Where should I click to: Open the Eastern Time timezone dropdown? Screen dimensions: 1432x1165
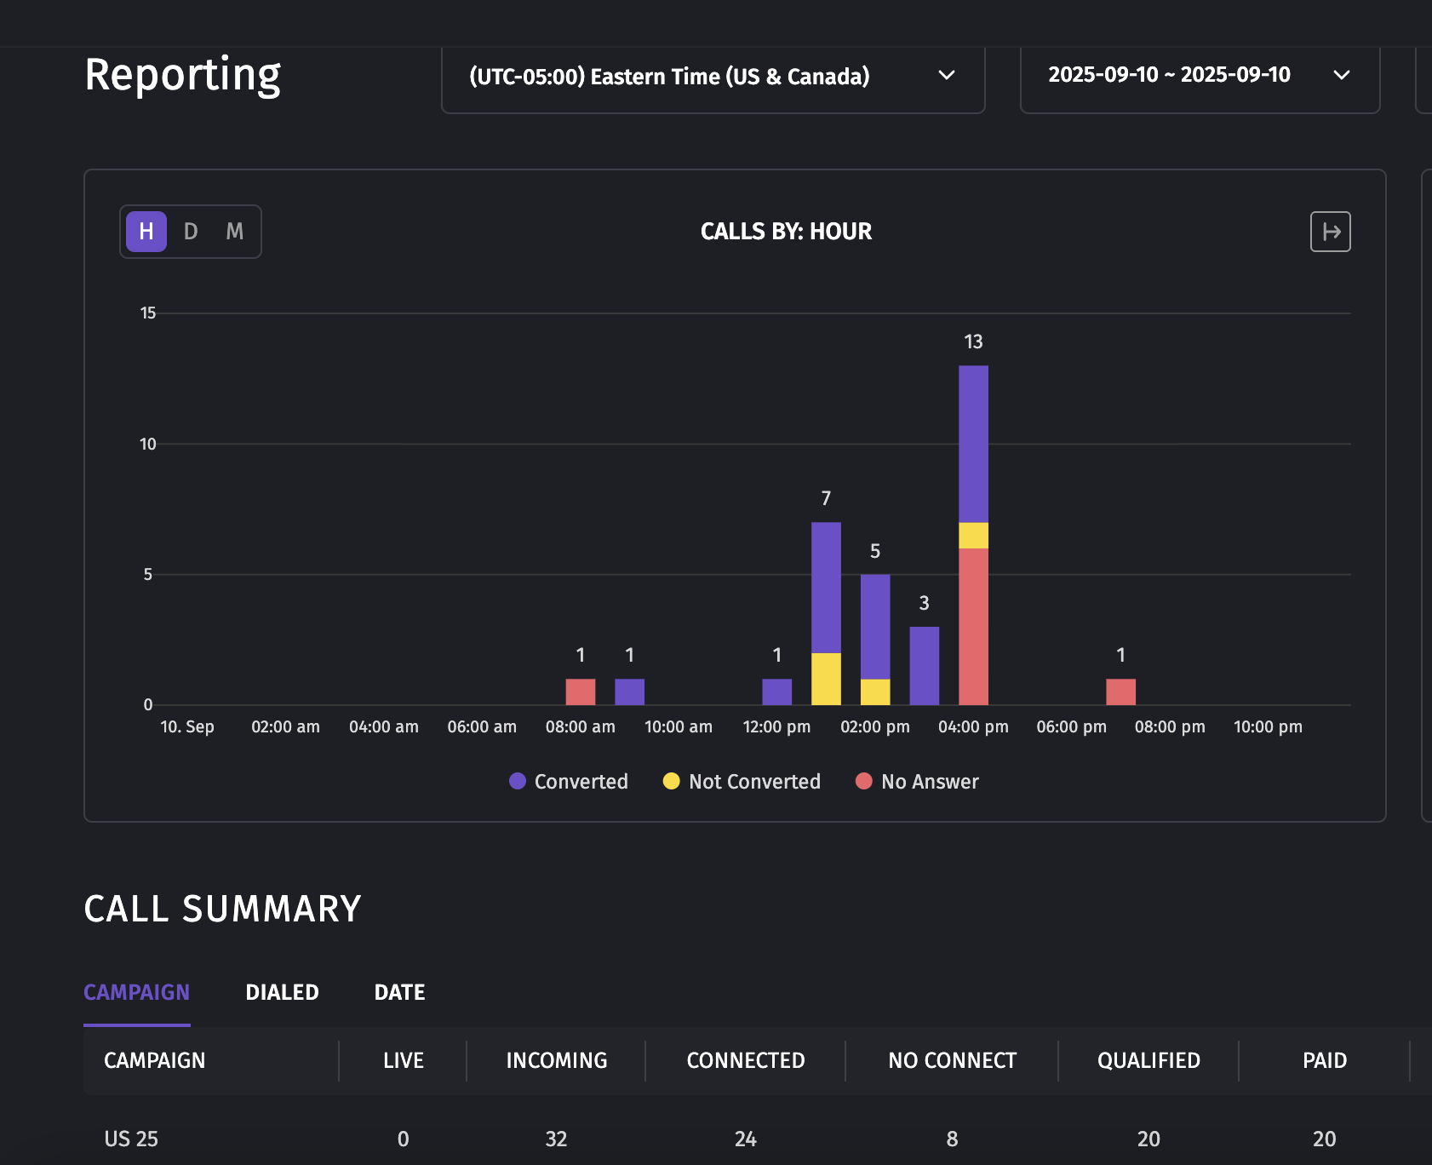point(713,77)
